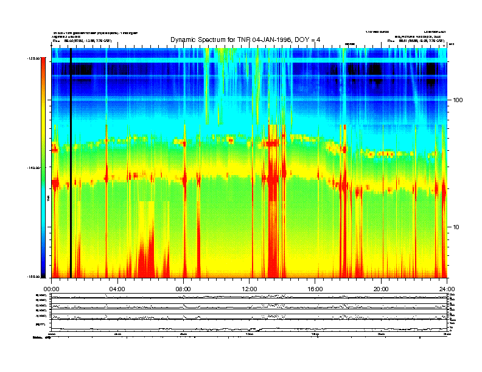Select the 00:00 time axis label
This screenshot has height=372, width=482.
[x=51, y=289]
